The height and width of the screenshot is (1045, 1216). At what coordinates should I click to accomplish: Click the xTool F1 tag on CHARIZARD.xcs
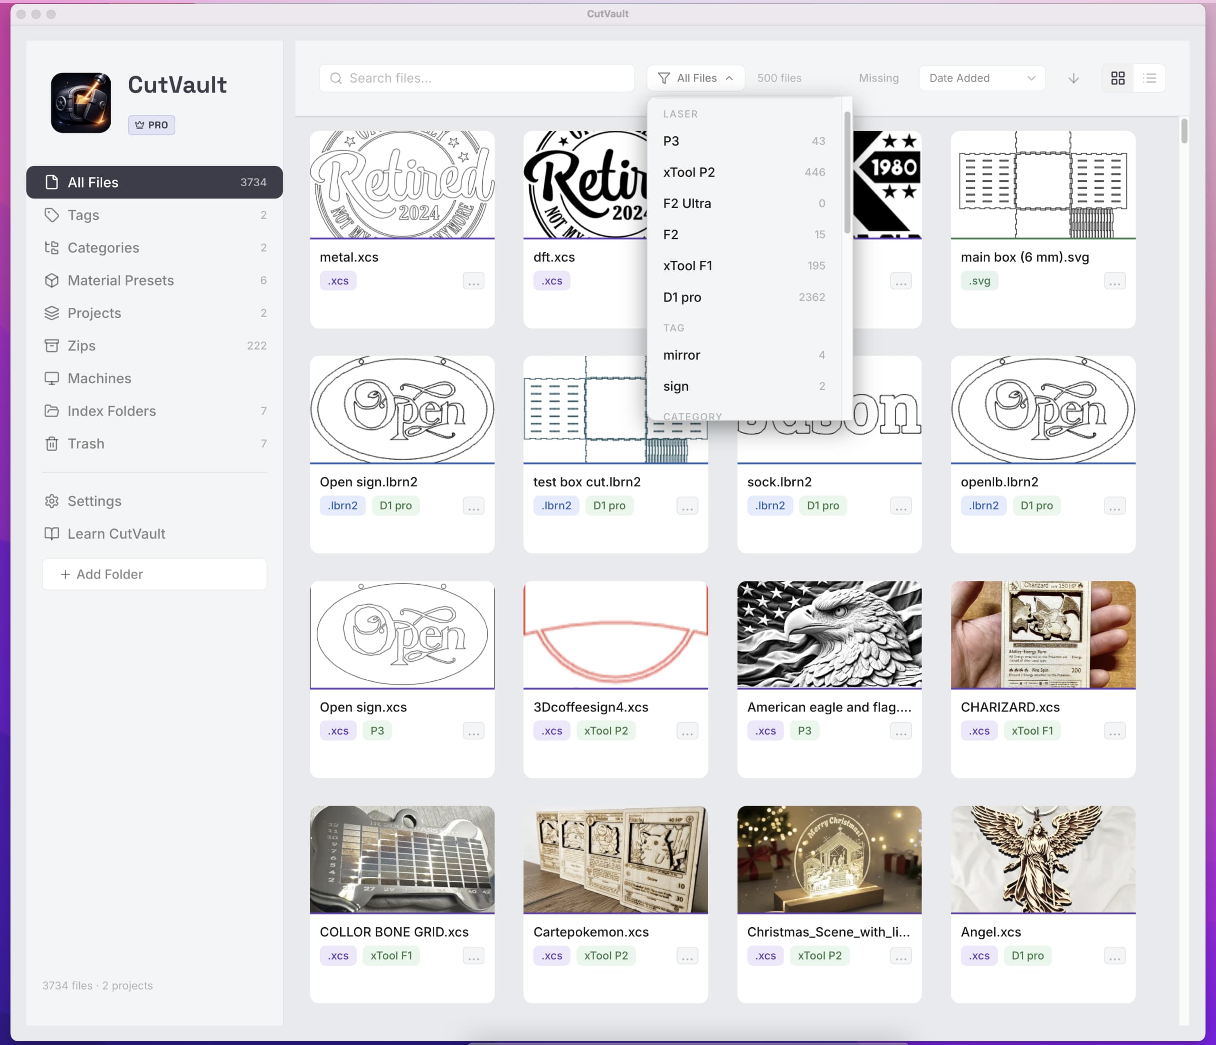[1032, 731]
